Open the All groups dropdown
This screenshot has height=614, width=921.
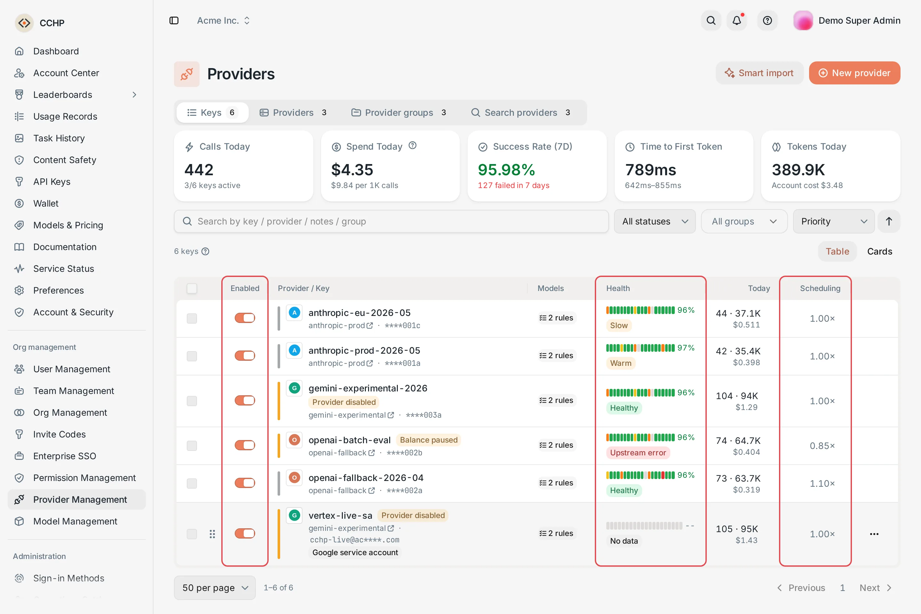[744, 221]
